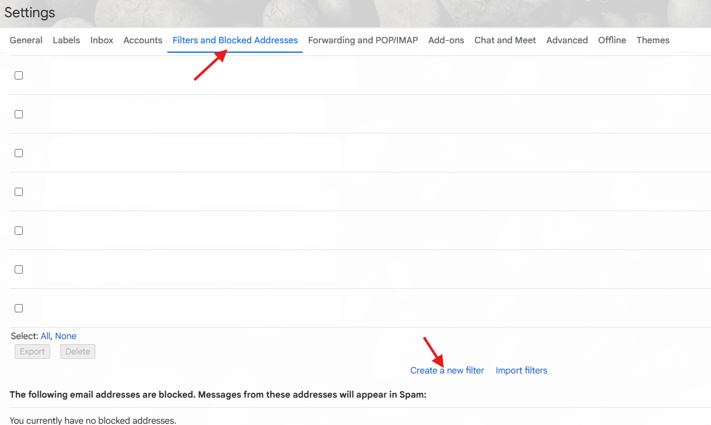The image size is (711, 425).
Task: Open the Chat and Meet tab
Action: (x=505, y=40)
